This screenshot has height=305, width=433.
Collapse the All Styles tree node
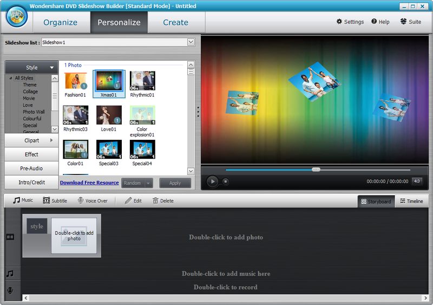coord(11,78)
